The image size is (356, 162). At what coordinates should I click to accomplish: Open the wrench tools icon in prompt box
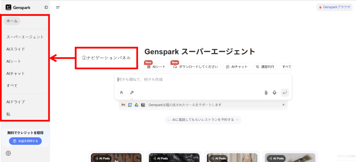[132, 92]
